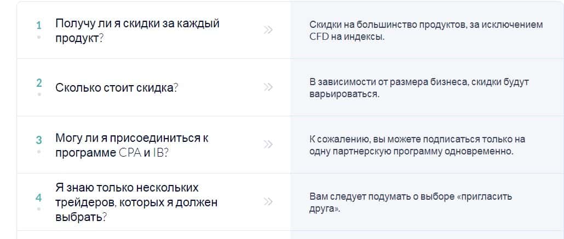The width and height of the screenshot is (564, 239).
Task: Click the answer "В зависимости от размера бизнеса"
Action: [x=419, y=88]
